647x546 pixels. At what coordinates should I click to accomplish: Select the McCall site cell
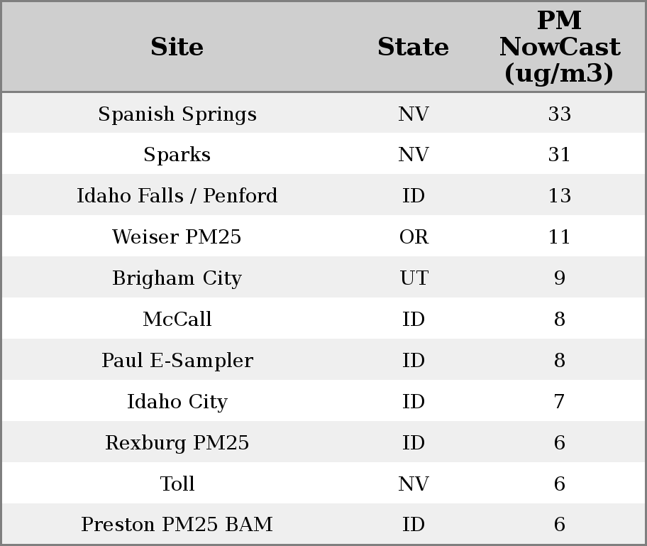pos(177,320)
